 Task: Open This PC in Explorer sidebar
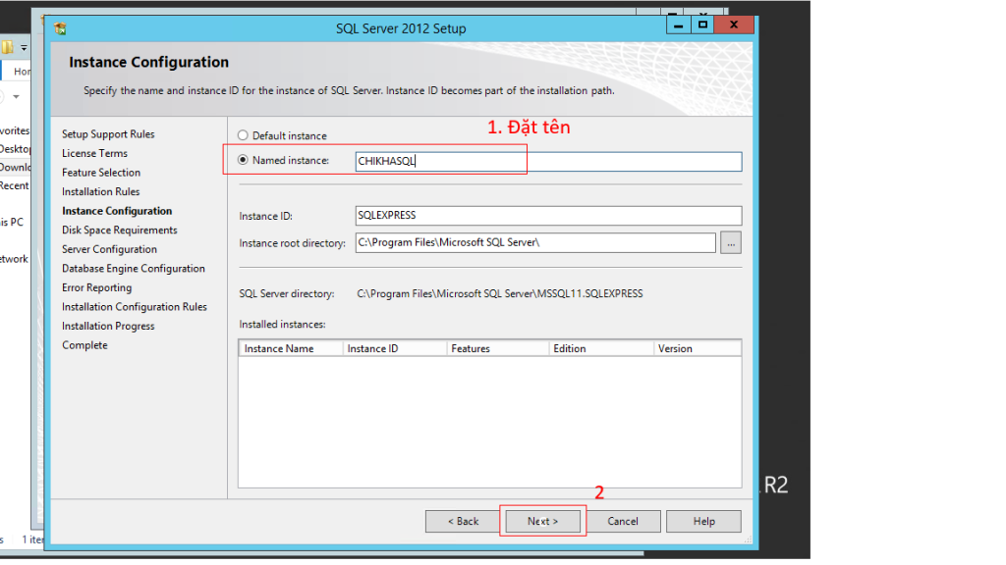pos(12,223)
